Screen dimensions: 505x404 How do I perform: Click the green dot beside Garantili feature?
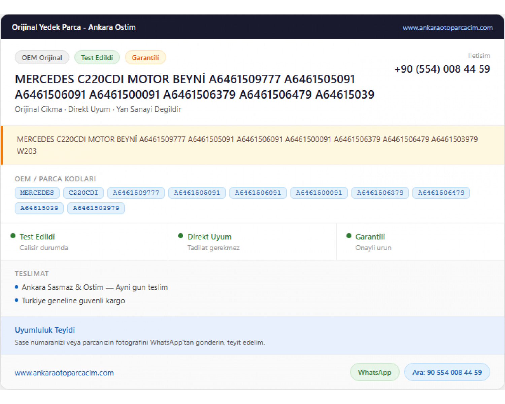[x=349, y=236]
